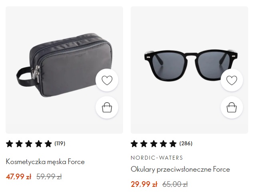
Task: Open the black sunglasses product photo
Action: [x=184, y=64]
